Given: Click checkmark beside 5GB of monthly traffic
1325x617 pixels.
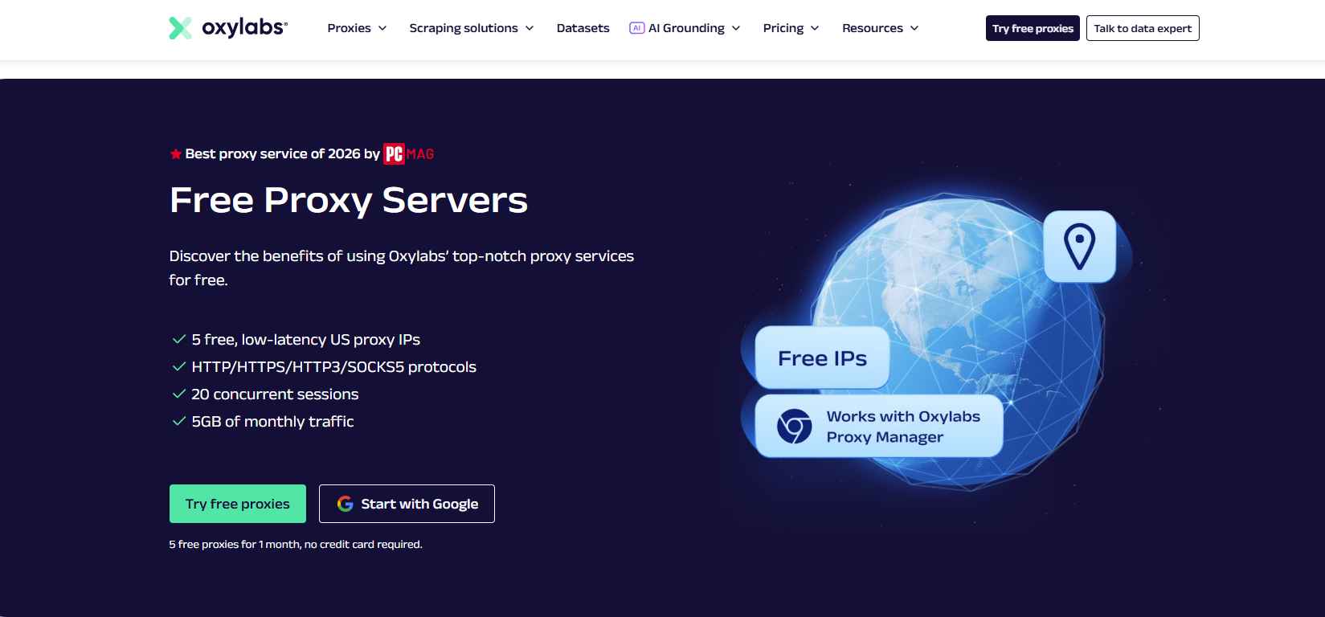Looking at the screenshot, I should pyautogui.click(x=179, y=422).
